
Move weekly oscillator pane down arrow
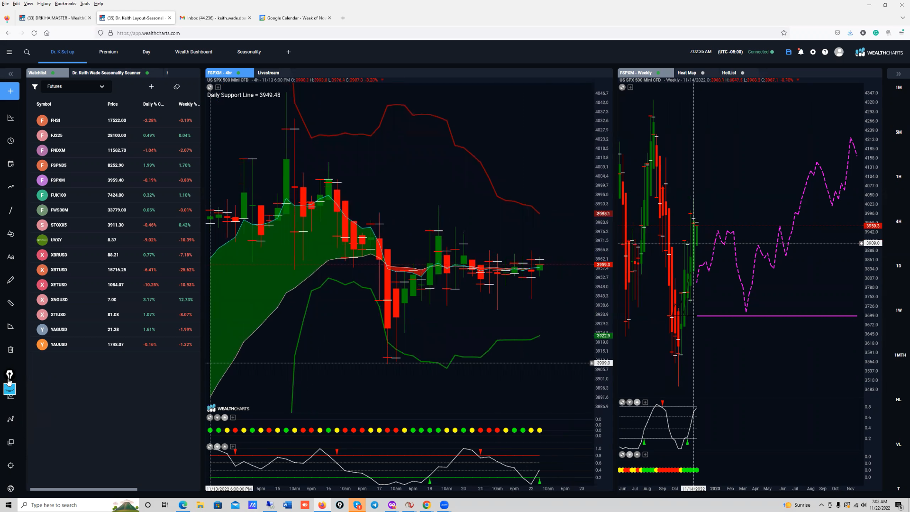click(629, 402)
